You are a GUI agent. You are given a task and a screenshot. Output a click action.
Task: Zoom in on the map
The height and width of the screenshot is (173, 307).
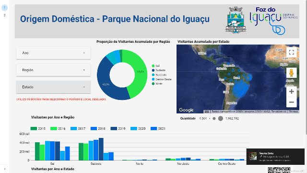point(291,91)
